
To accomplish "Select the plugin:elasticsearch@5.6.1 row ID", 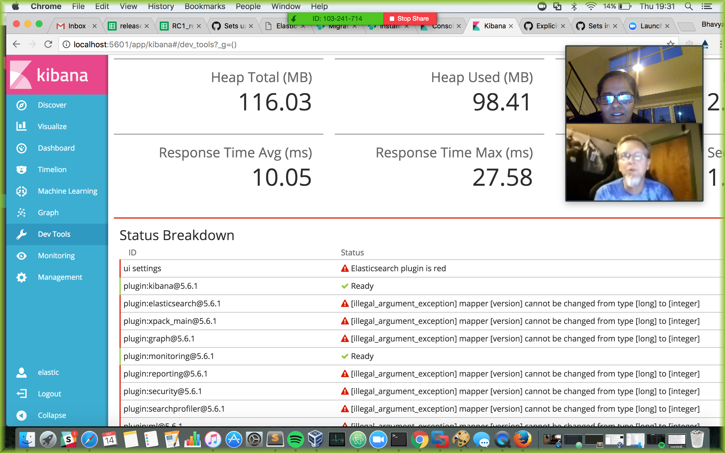I will (x=172, y=304).
